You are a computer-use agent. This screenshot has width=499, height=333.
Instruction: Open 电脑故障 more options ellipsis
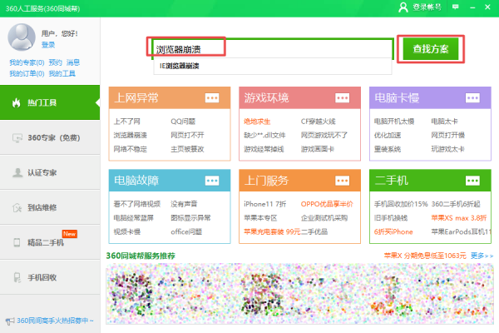coord(212,181)
